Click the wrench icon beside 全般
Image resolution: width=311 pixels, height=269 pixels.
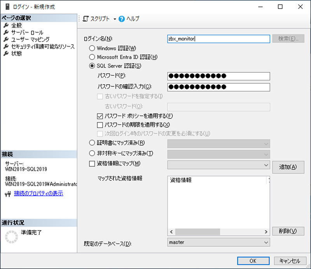6,26
